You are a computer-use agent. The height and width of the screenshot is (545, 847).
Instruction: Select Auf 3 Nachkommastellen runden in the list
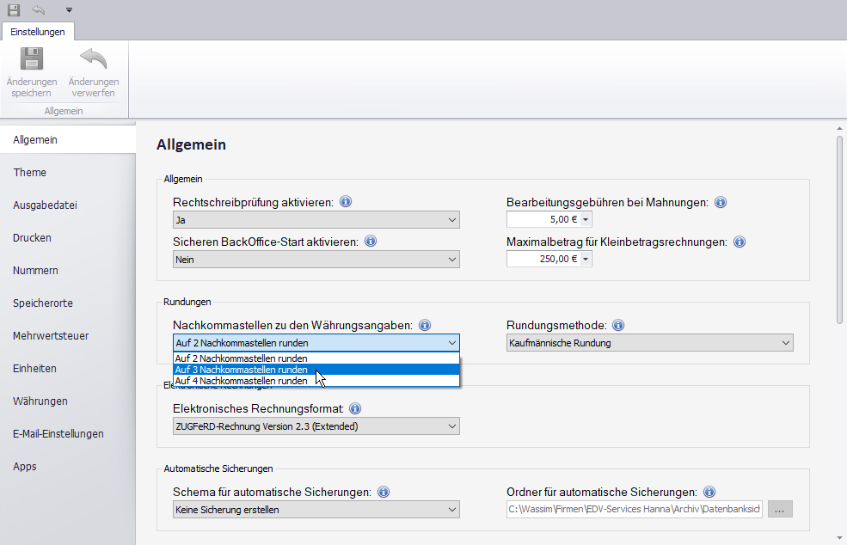[x=316, y=370]
